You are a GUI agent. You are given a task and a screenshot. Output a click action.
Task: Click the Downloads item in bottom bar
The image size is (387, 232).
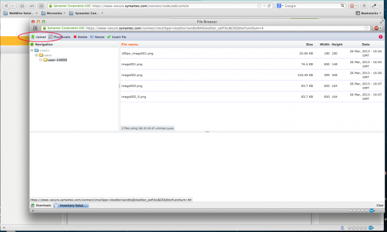point(41,206)
